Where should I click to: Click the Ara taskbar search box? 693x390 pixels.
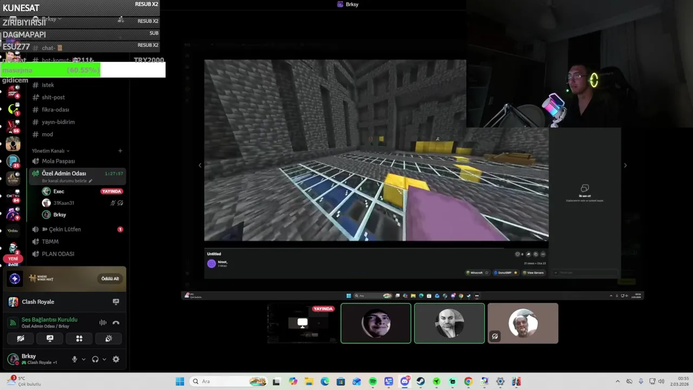(228, 381)
